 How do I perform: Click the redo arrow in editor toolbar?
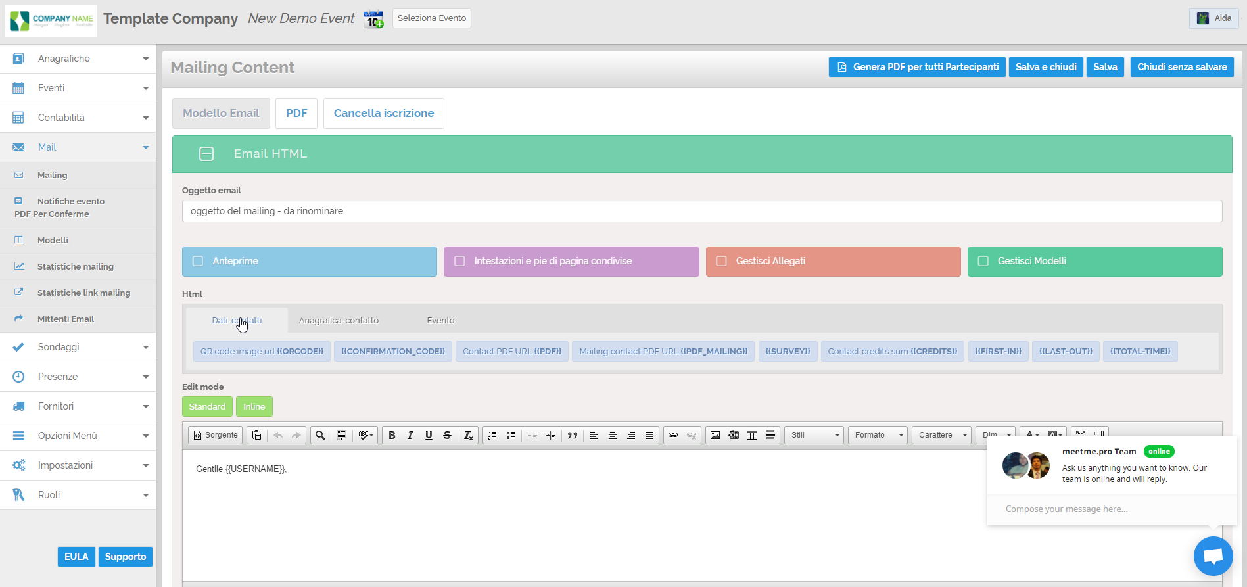[296, 435]
